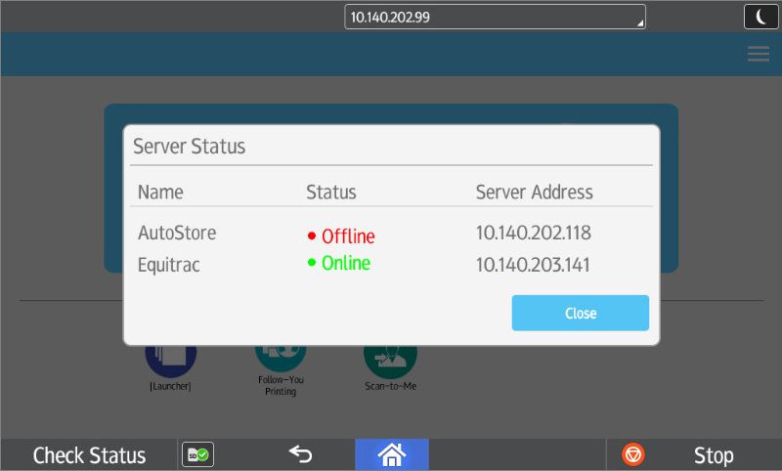Open the hamburger menu

tap(759, 55)
